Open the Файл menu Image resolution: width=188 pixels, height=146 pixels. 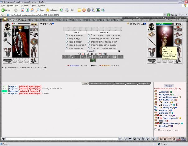[x=3, y=6]
